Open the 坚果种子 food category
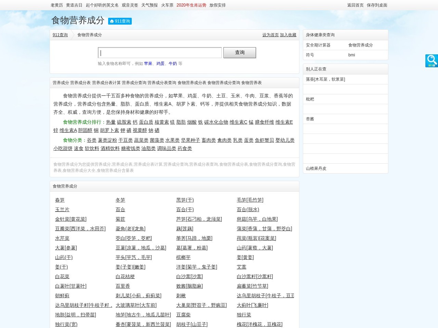438x328 pixels. pos(191,140)
